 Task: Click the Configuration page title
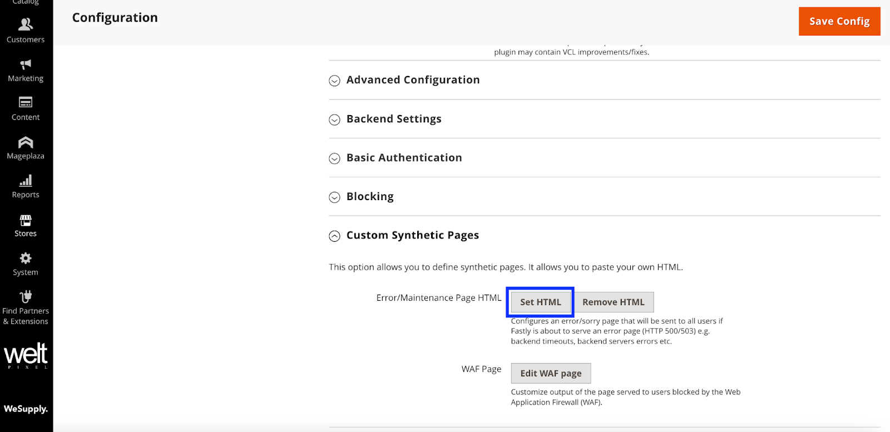(x=115, y=18)
